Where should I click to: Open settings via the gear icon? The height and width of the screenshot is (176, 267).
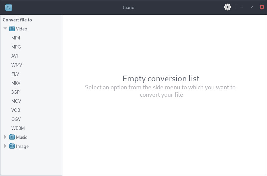[x=228, y=7]
